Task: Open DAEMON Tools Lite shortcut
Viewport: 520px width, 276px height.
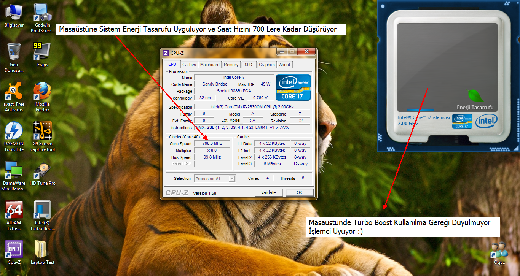Action: (x=14, y=136)
